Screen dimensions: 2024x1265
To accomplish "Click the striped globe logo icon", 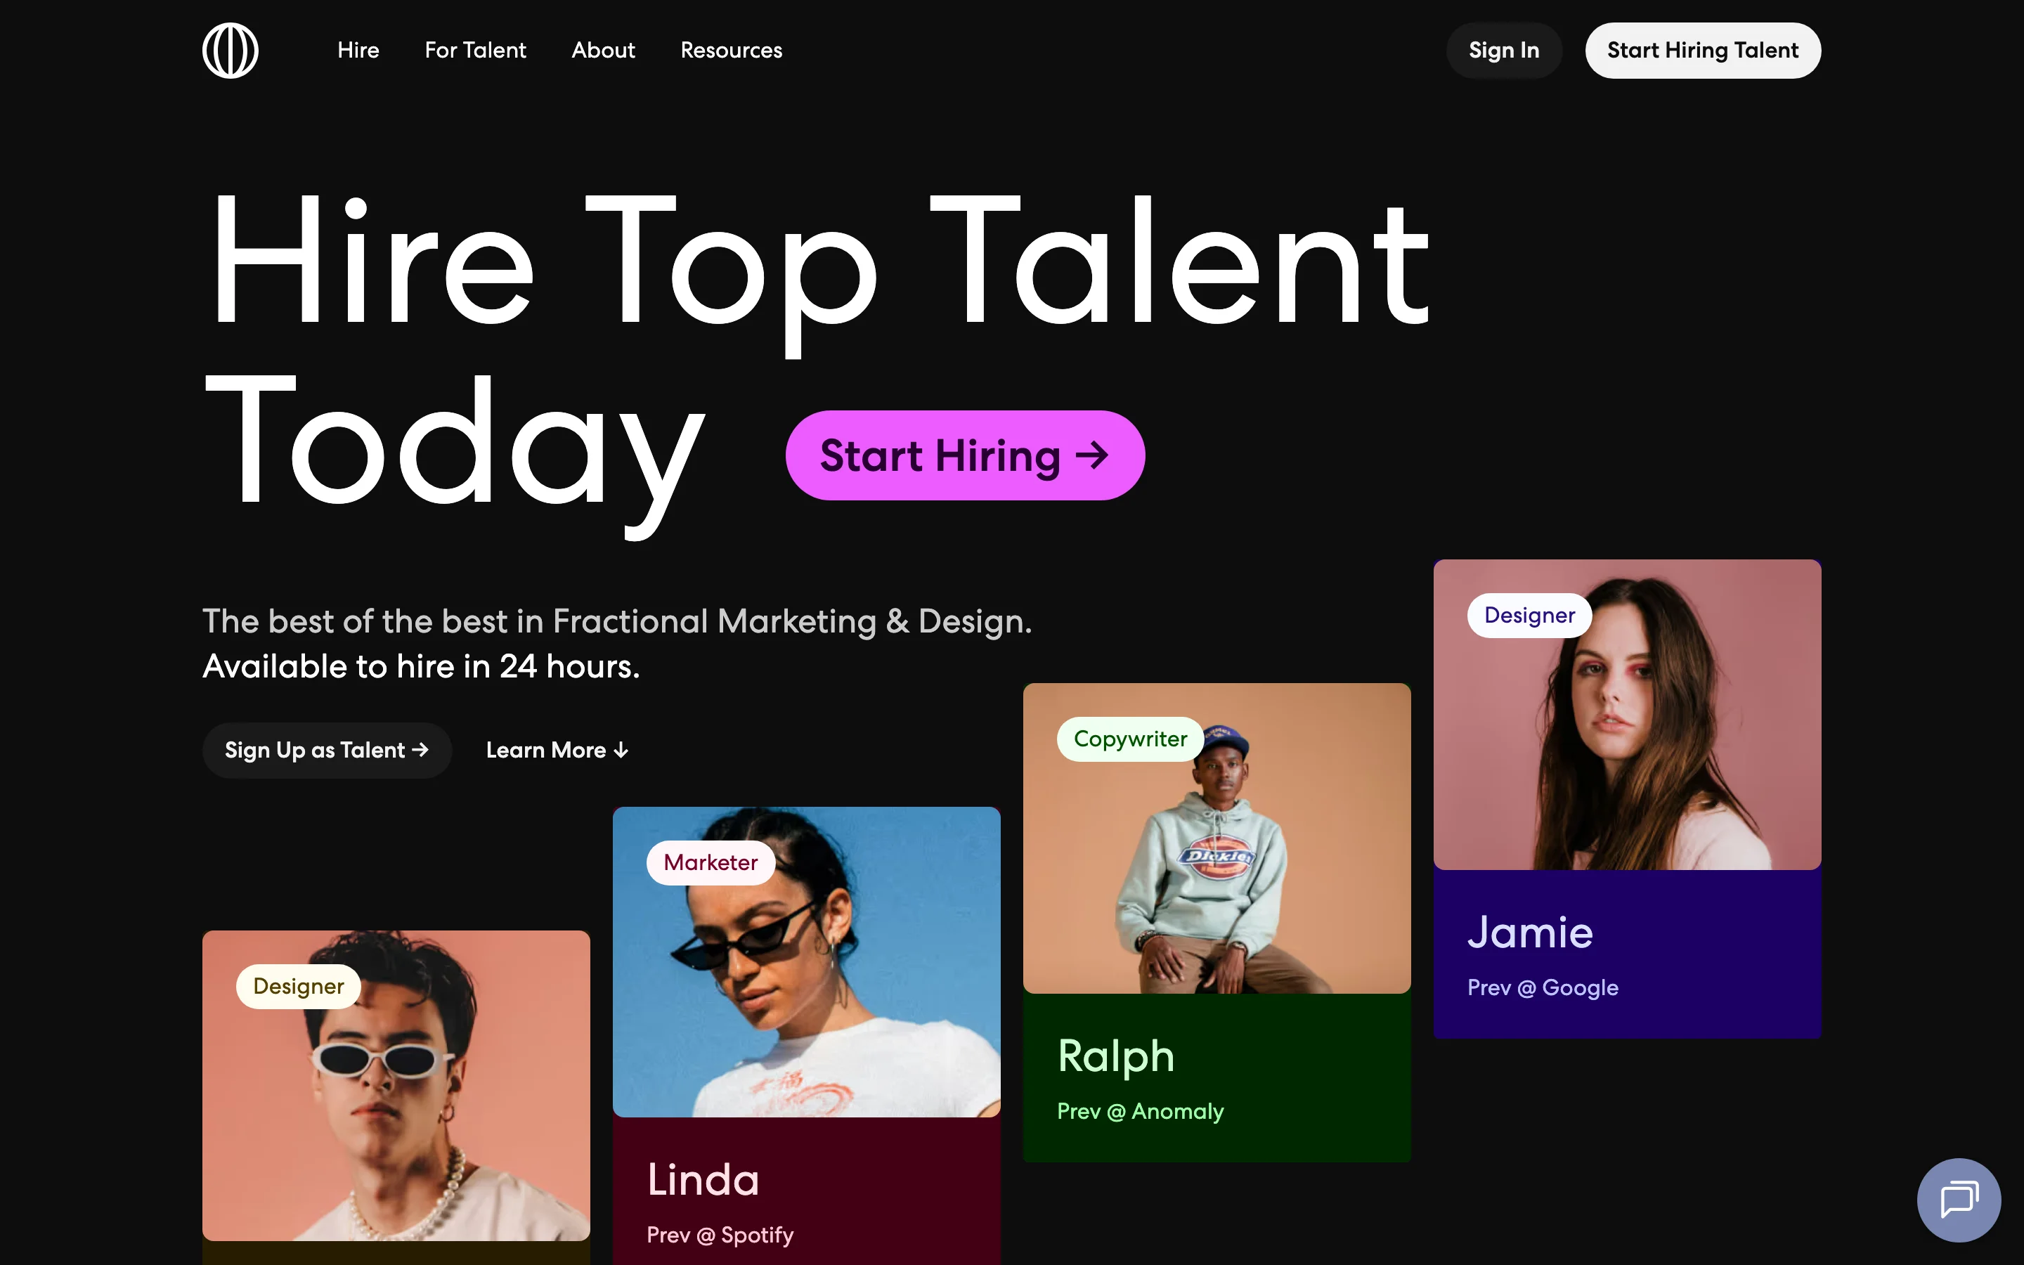I will click(230, 50).
